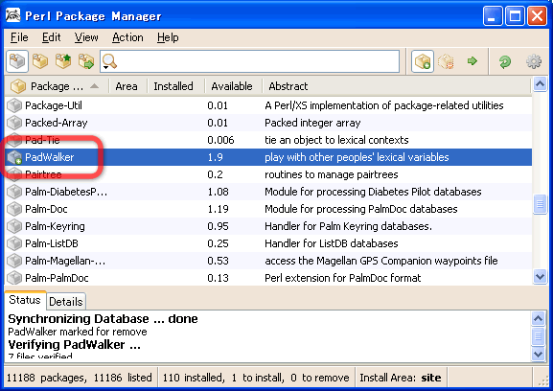
Task: Click package list scroll up arrow
Action: [540, 84]
